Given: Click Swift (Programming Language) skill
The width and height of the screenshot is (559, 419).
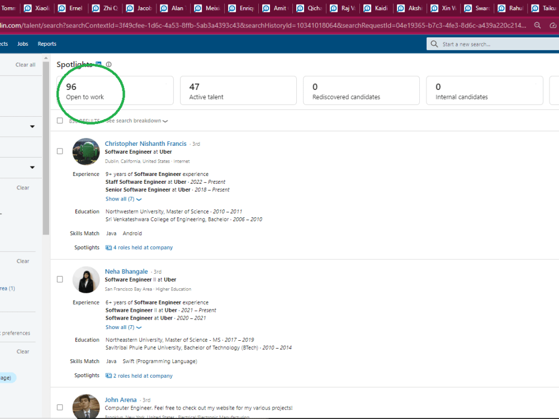Looking at the screenshot, I should pos(160,361).
